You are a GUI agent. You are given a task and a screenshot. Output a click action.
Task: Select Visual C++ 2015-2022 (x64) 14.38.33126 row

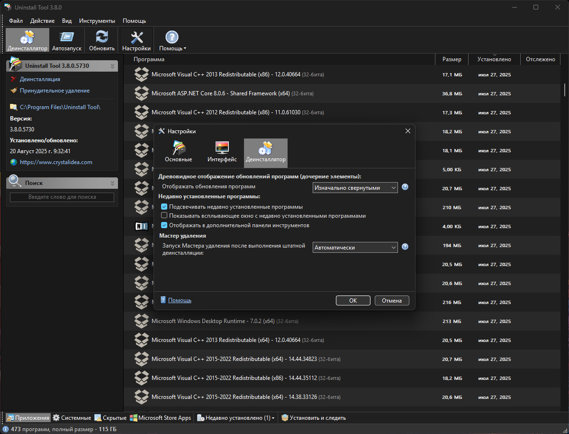[343, 397]
